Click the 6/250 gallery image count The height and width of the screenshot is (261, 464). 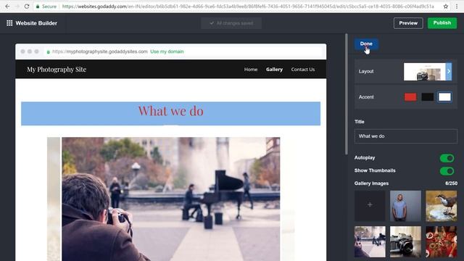click(451, 183)
